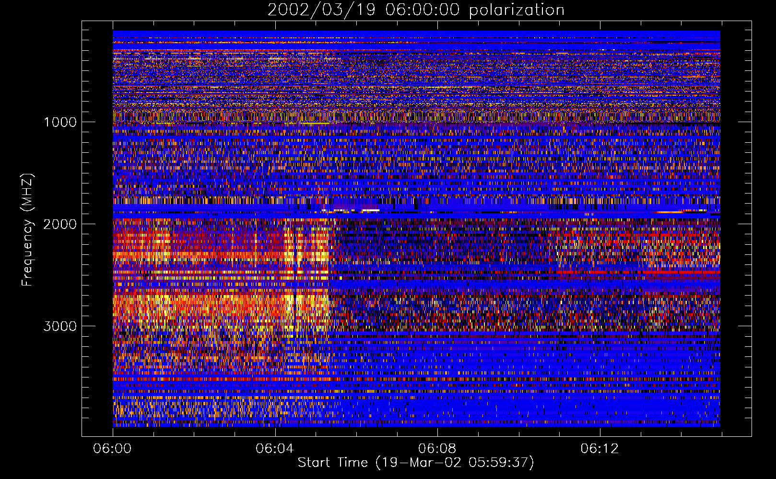Click the 'Start Time (19-Mar-02 05:59:37)' label

point(416,463)
